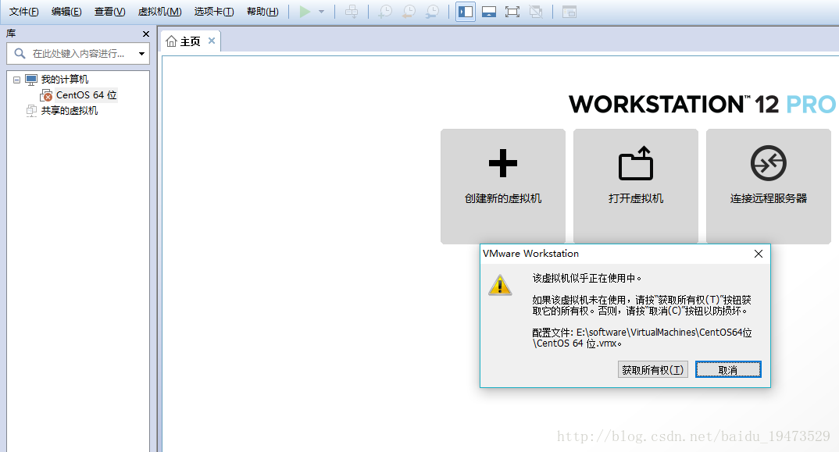Click the send Ctrl+Alt+Del toolbar icon
Image resolution: width=839 pixels, height=452 pixels.
pyautogui.click(x=352, y=12)
